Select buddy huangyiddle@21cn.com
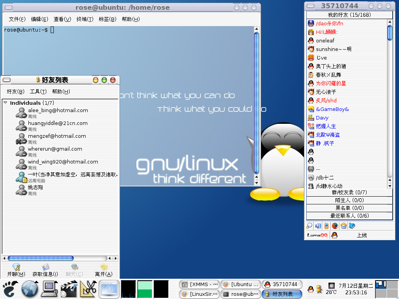Viewport: 399px width, 299px height. pos(58,126)
